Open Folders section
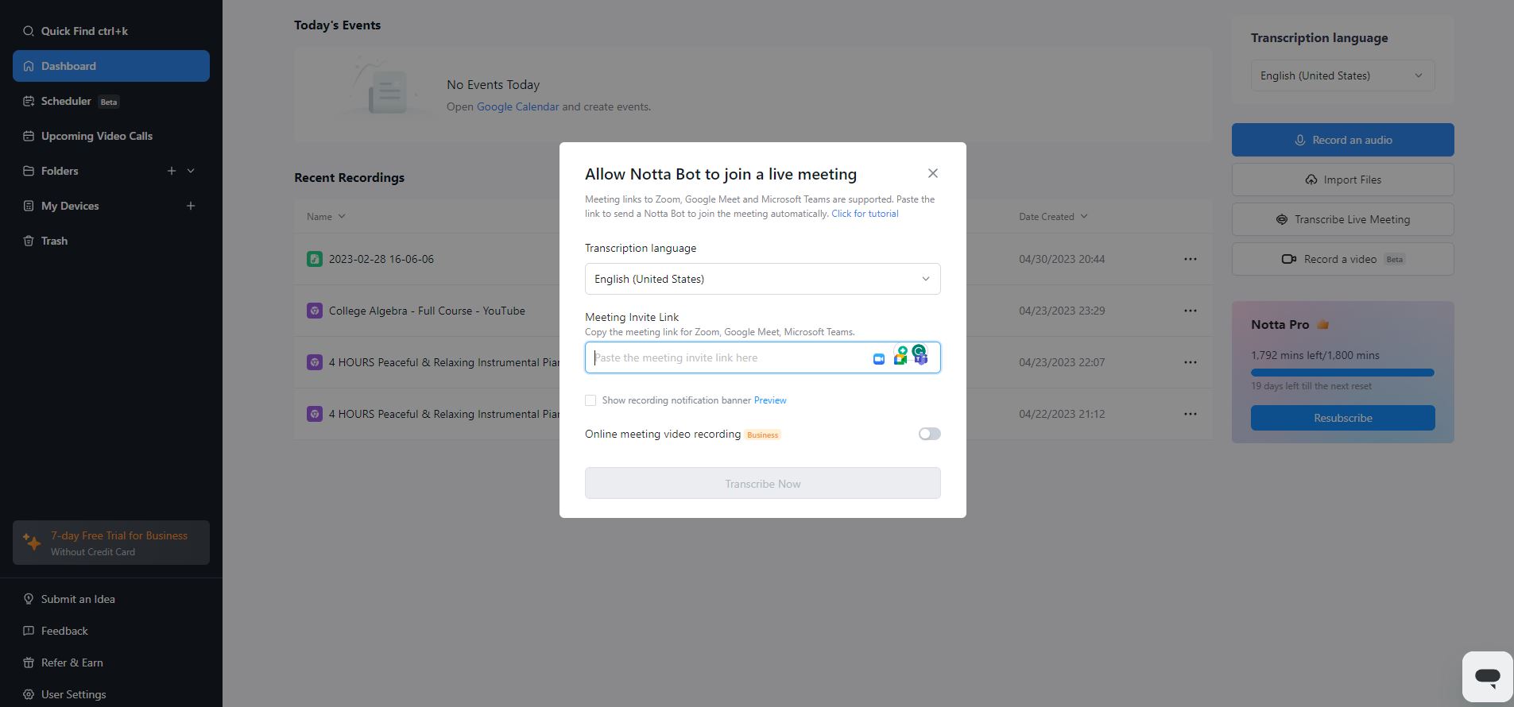1514x707 pixels. pyautogui.click(x=60, y=171)
